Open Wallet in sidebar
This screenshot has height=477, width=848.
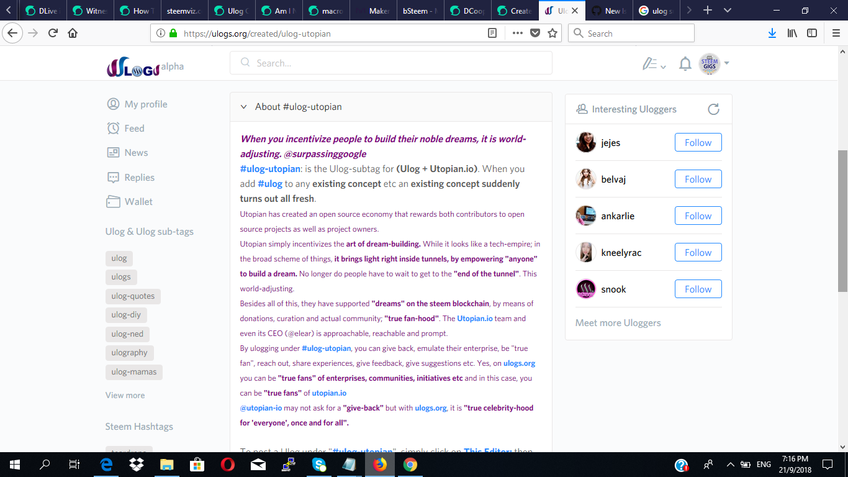coord(130,201)
